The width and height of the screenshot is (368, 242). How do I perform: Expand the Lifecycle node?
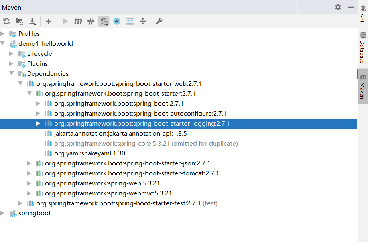click(12, 53)
